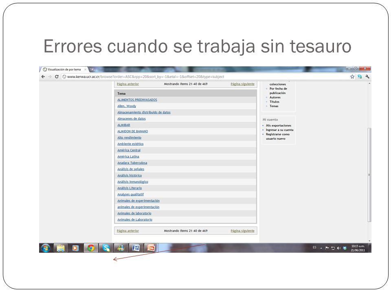Click bottom Página siguiente link

click(242, 231)
